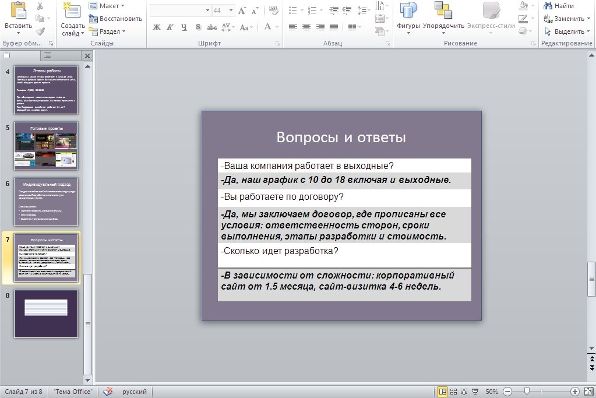Viewport: 596px width, 398px height.
Task: Switch to the Outline tab in the pane
Action: pyautogui.click(x=48, y=55)
